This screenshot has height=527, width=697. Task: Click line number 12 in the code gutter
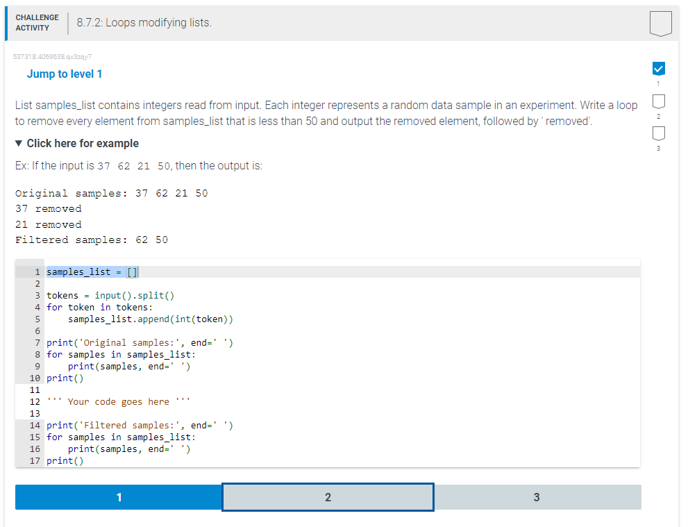35,401
